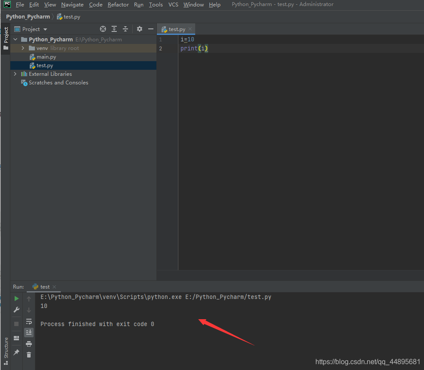This screenshot has width=424, height=370.
Task: Click the Locate/Select Opened File icon
Action: coord(103,29)
